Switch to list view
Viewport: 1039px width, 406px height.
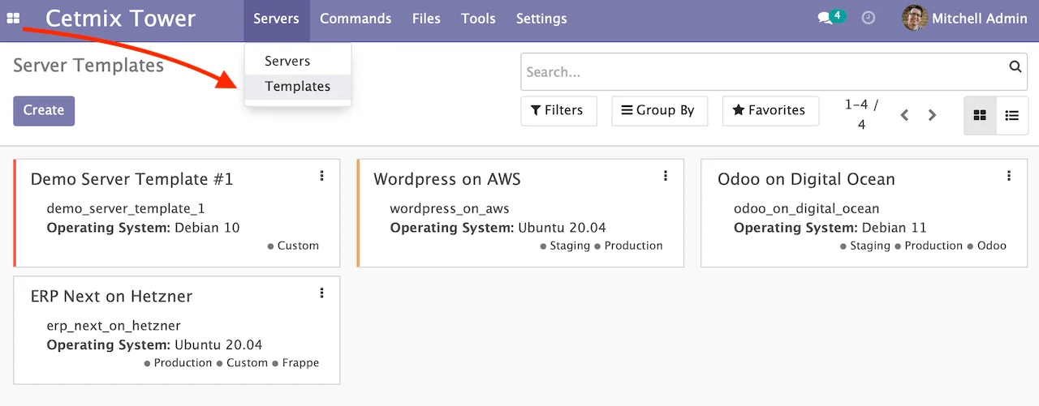[1011, 115]
